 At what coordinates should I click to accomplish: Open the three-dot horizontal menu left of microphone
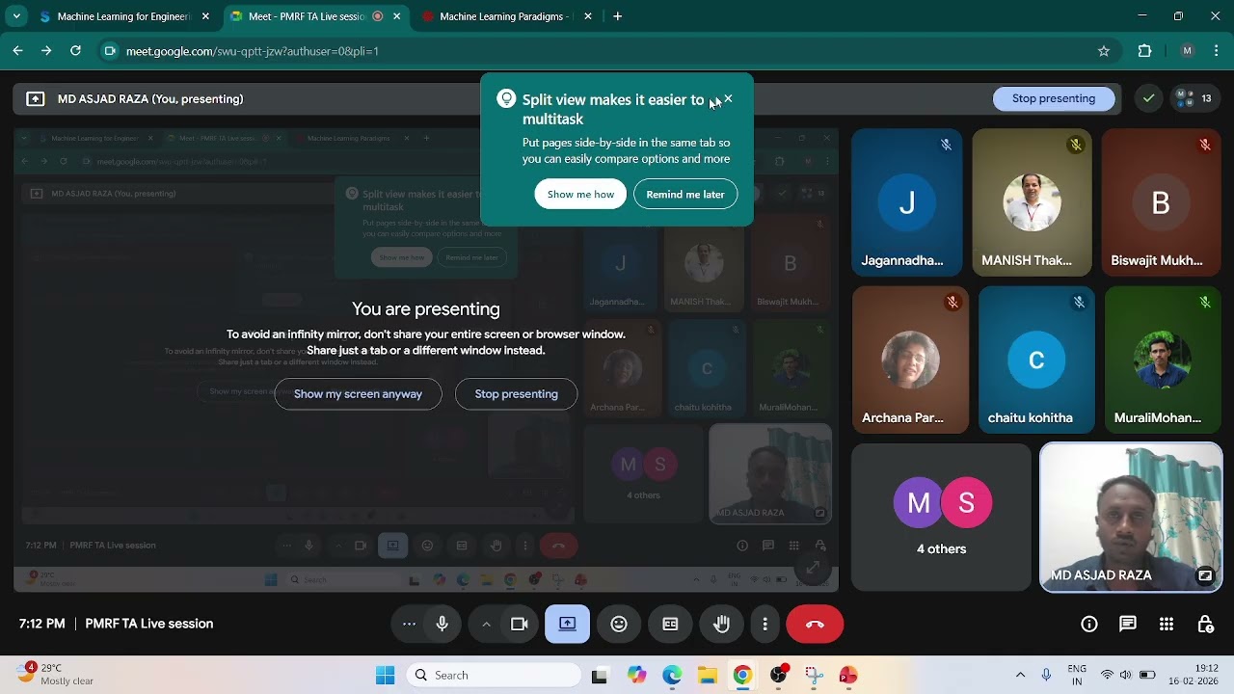coord(409,624)
